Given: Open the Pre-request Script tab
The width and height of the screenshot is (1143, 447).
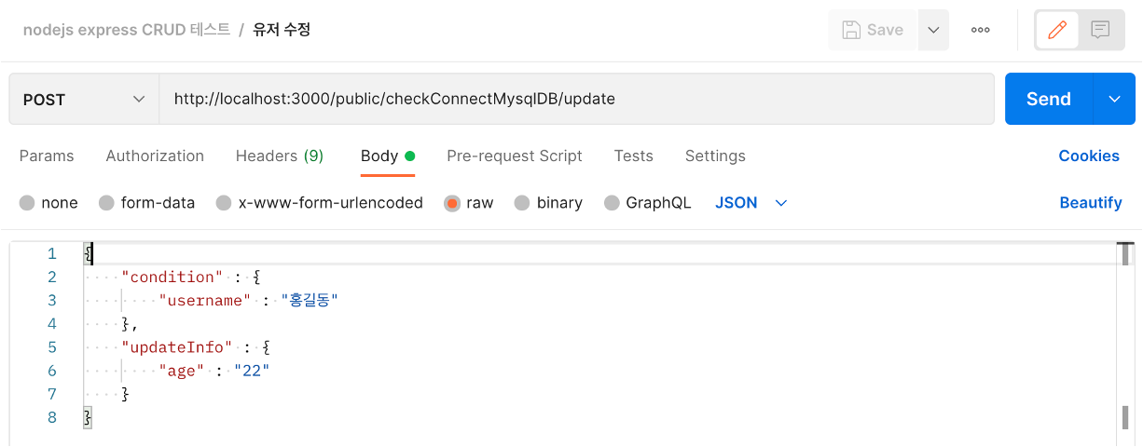Looking at the screenshot, I should [x=515, y=156].
